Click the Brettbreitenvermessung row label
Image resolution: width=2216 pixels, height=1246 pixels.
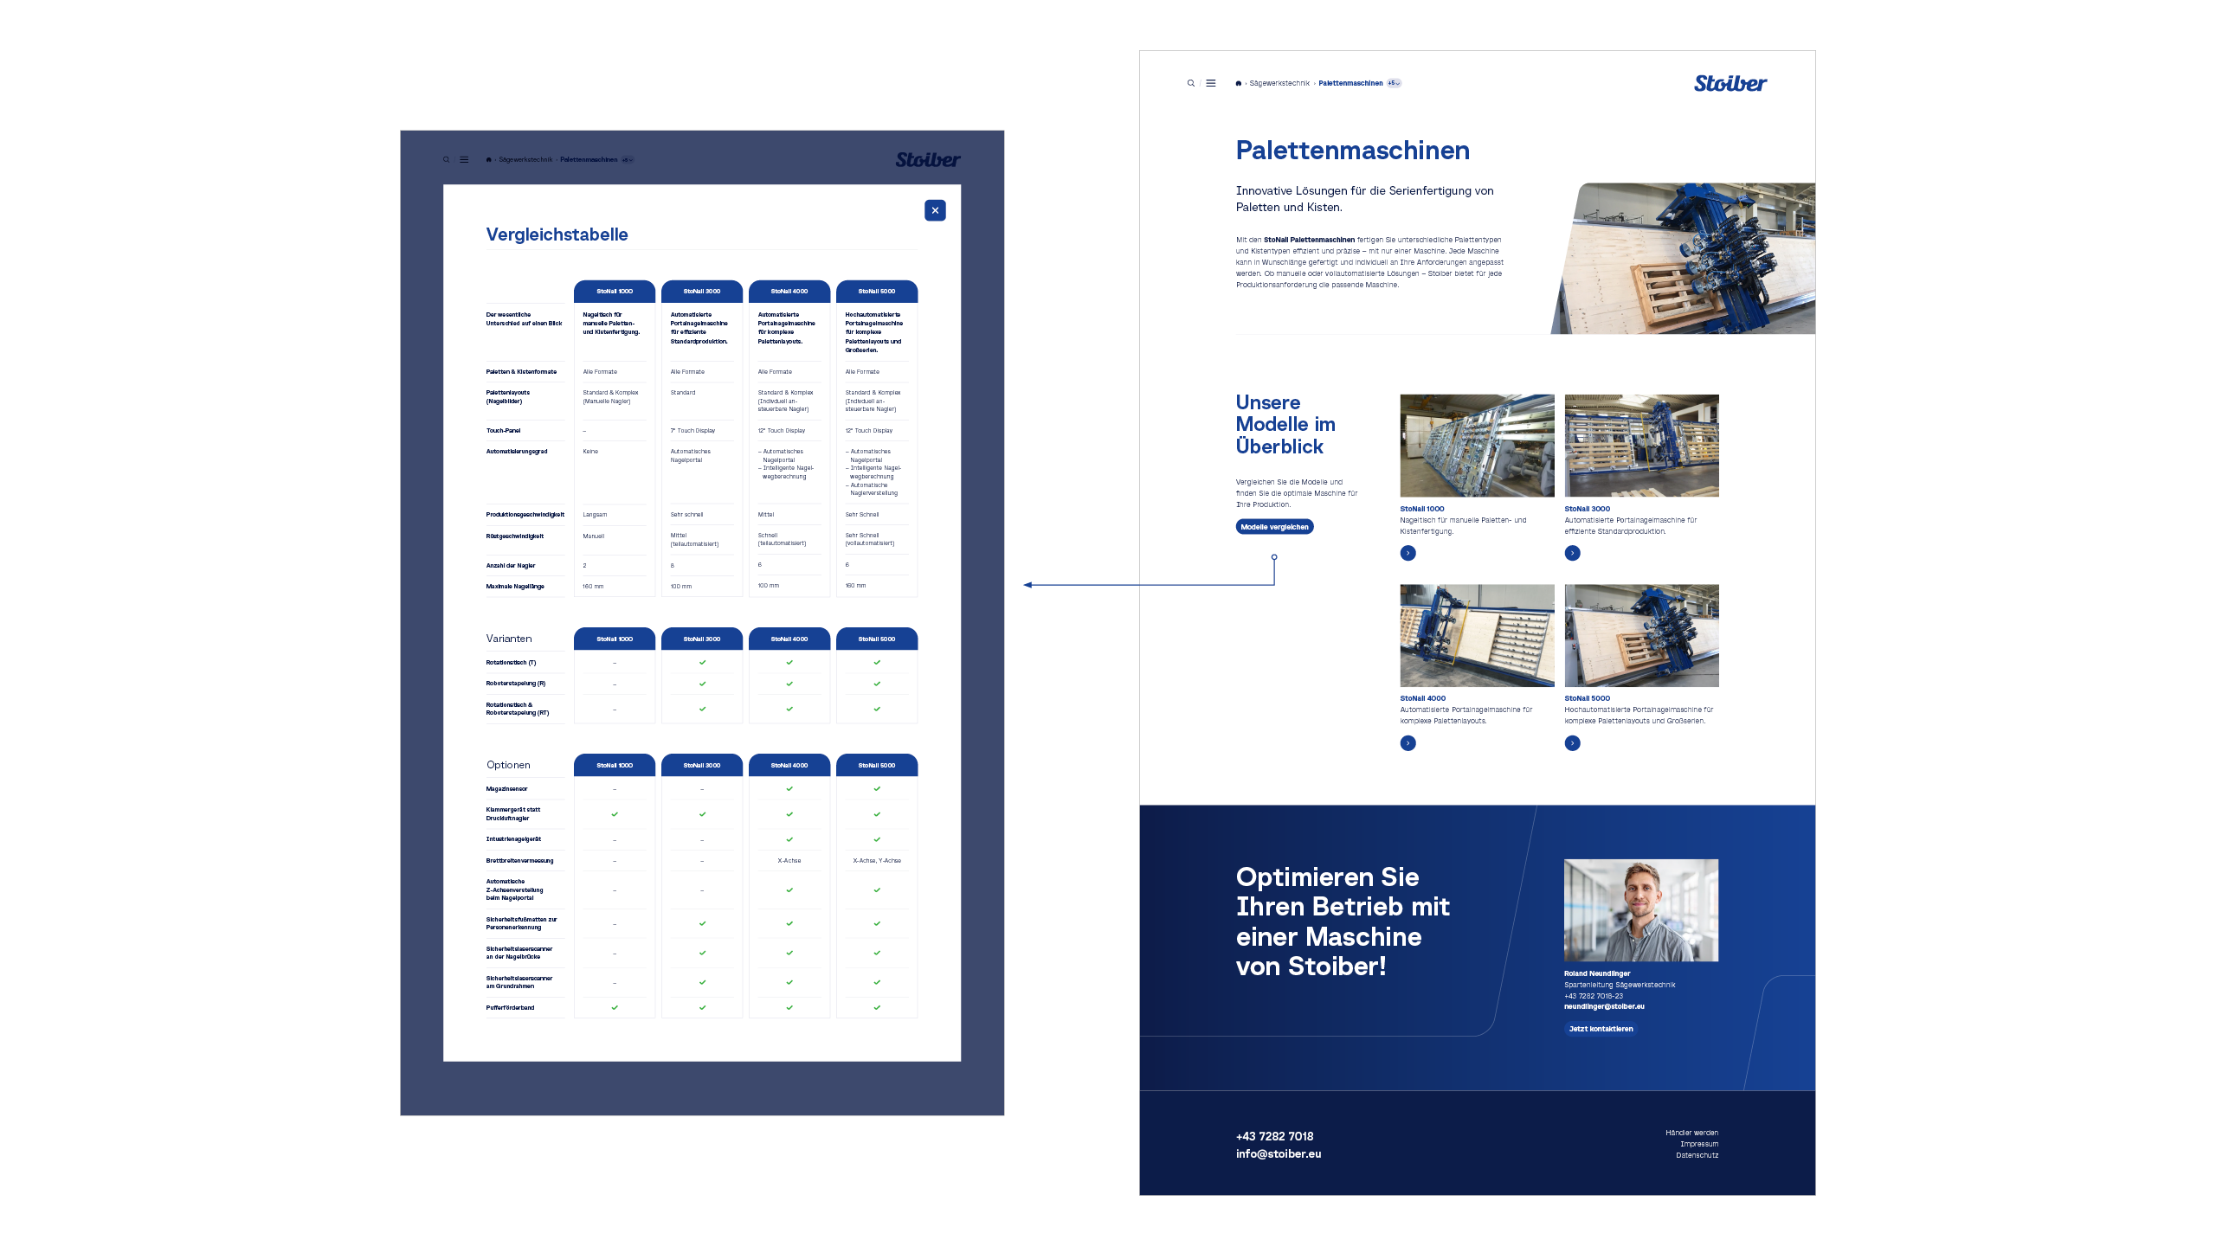(x=519, y=861)
